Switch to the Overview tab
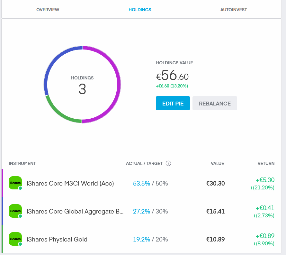 48,10
